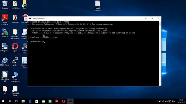Screen dimensions: 186x104
Task: Launch Opera browser from desktop icon
Action: tap(15, 47)
